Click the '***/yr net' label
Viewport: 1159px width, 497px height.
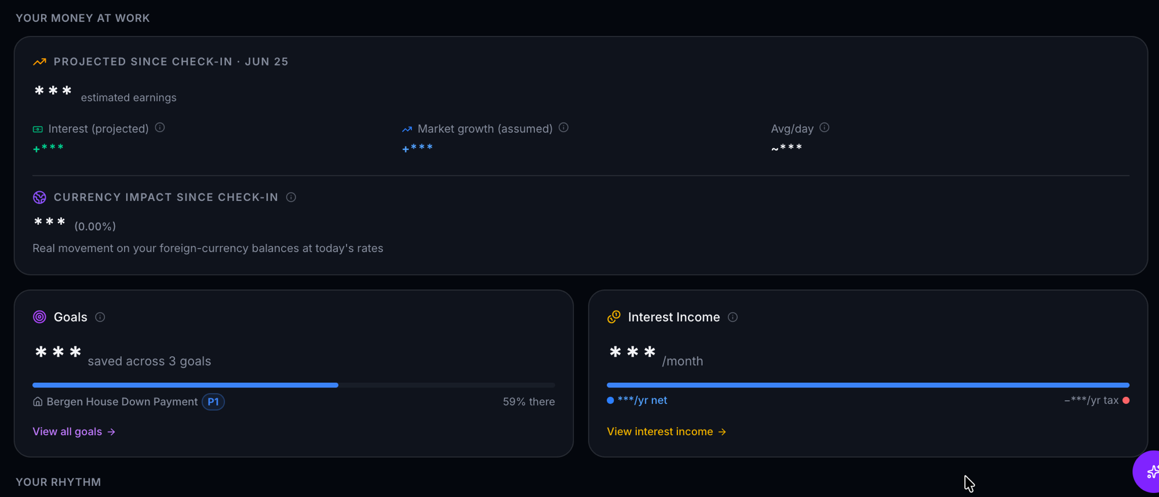click(642, 400)
